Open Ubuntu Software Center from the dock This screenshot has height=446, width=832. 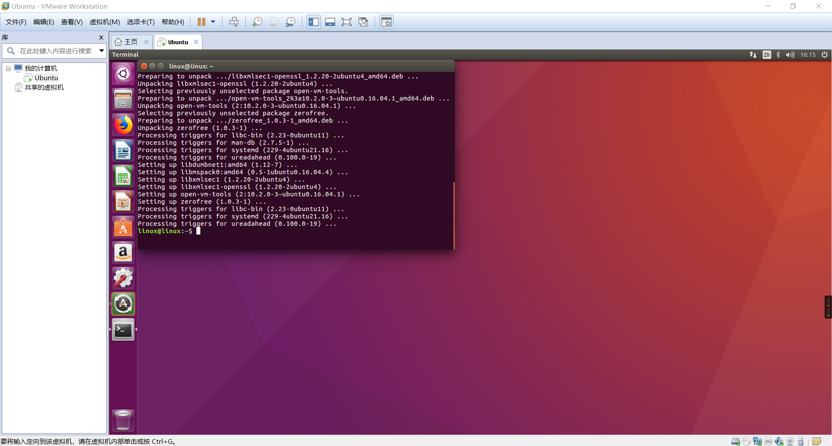(x=123, y=227)
